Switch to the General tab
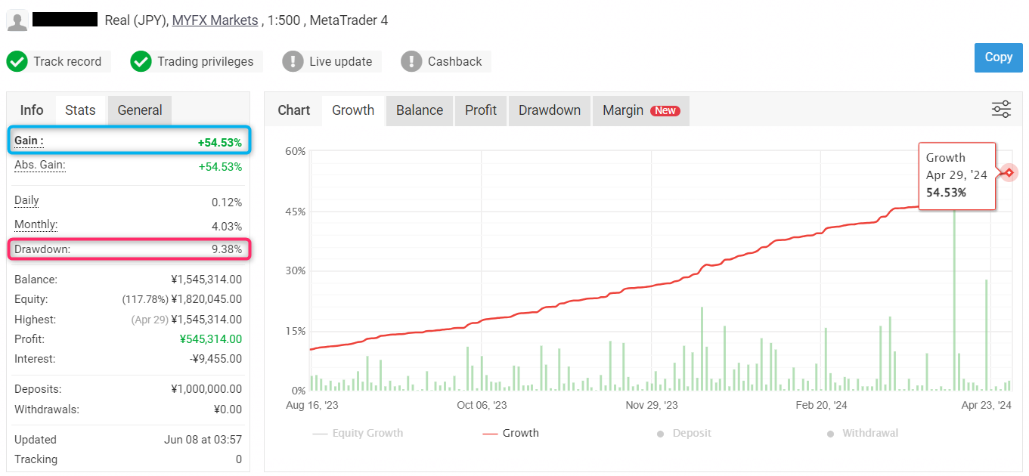Screen dimensions: 1029x476 pos(140,110)
